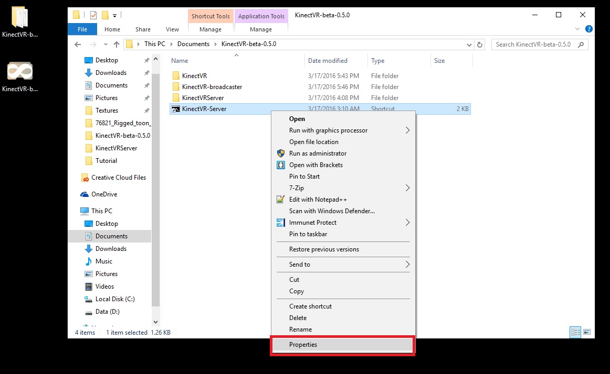This screenshot has height=374, width=610.
Task: Click Delete in the context menu
Action: [x=298, y=318]
